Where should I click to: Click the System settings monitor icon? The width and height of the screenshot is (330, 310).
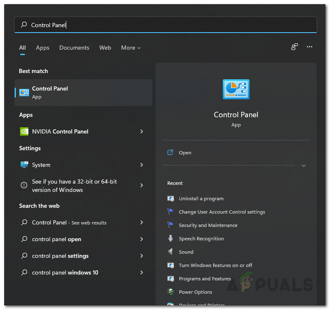[x=25, y=164]
